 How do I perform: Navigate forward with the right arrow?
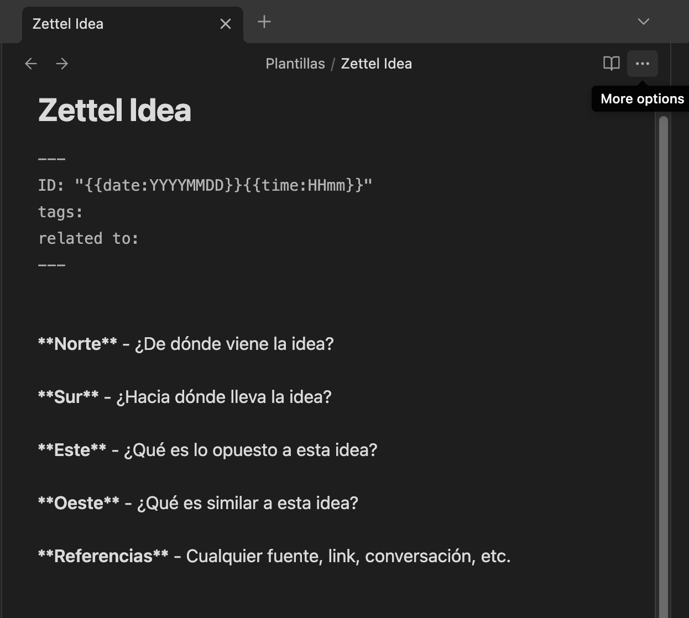click(x=62, y=64)
